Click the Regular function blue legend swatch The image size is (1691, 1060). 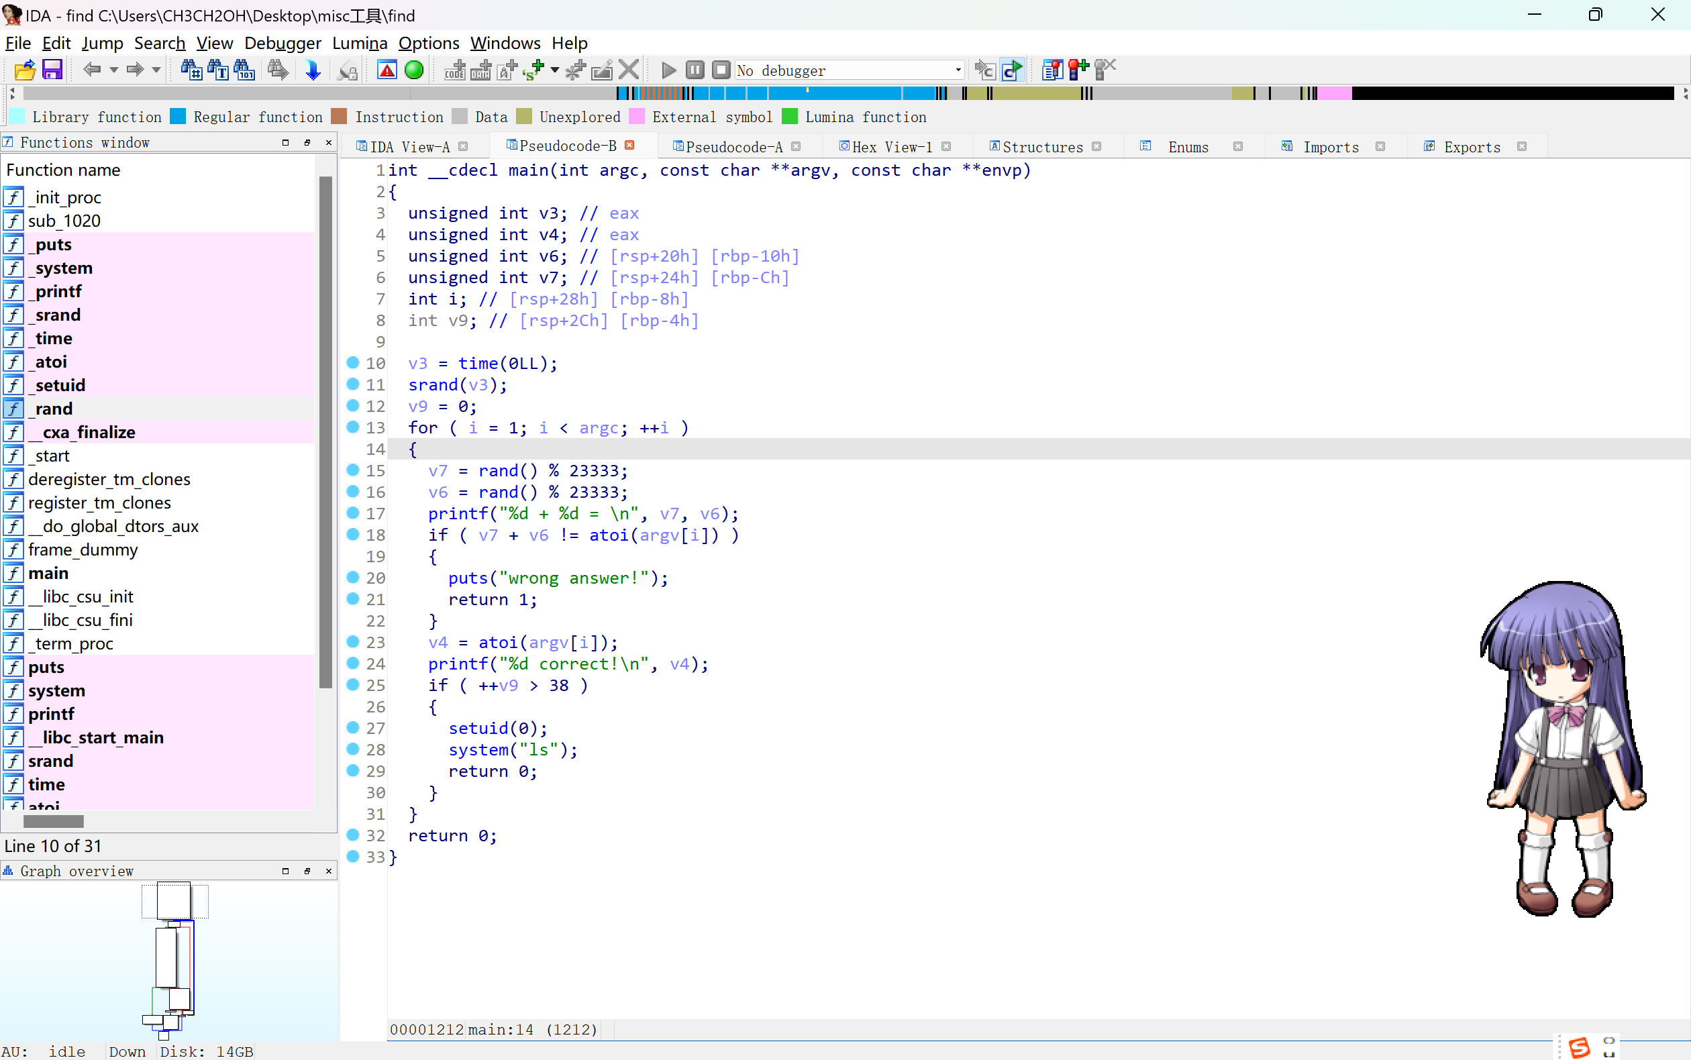178,116
